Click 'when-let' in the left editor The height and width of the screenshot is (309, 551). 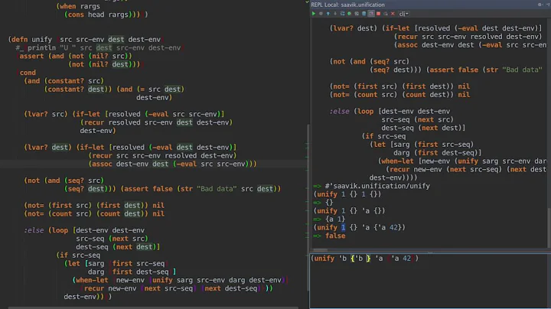point(92,280)
